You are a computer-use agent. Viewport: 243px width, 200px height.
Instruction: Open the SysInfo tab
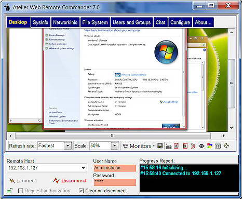40,22
